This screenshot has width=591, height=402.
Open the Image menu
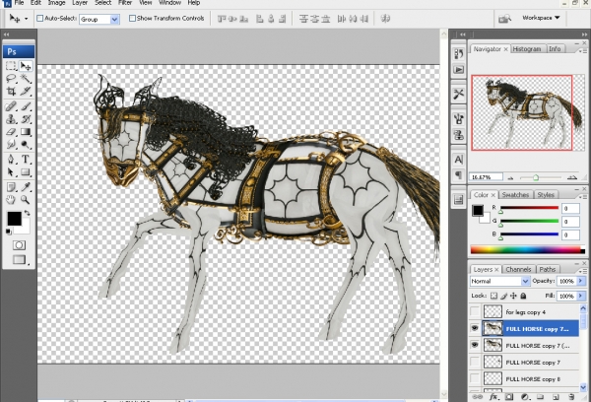coord(56,3)
